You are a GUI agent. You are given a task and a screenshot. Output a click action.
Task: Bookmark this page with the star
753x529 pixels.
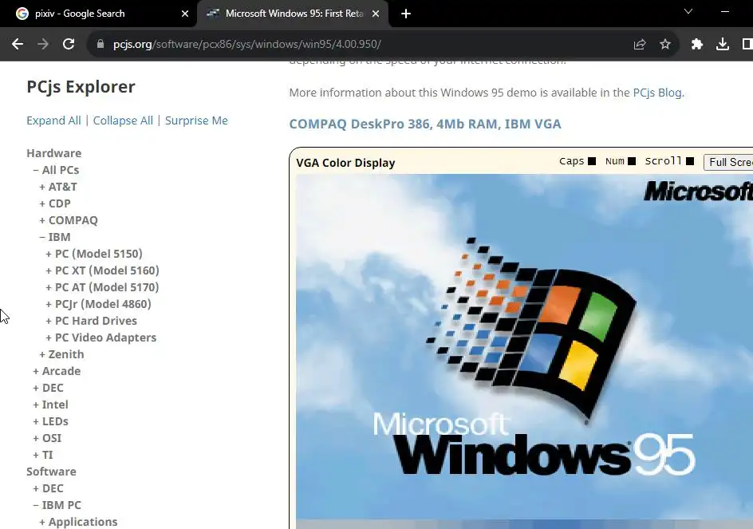[665, 44]
